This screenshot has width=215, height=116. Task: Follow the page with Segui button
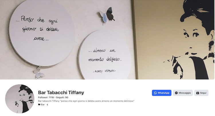point(201,93)
